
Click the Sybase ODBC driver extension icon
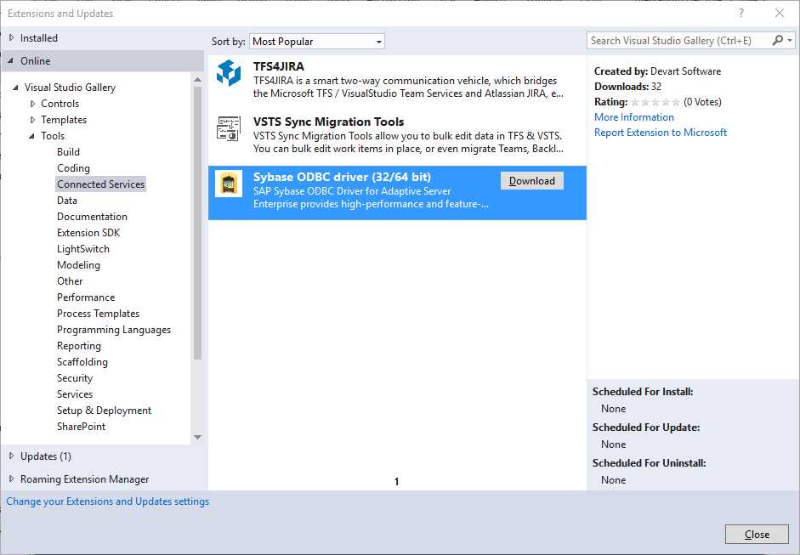pyautogui.click(x=228, y=184)
